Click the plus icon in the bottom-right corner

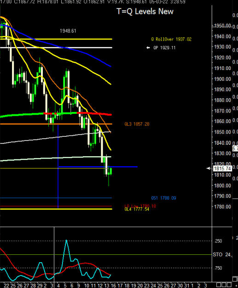(x=237, y=286)
